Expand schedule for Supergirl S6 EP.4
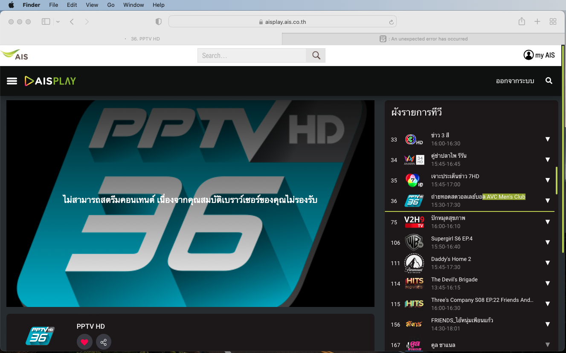This screenshot has height=353, width=566. click(548, 243)
